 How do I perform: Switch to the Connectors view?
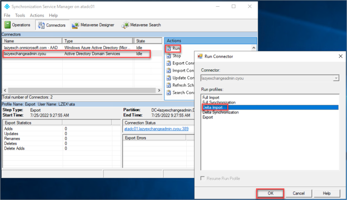(x=51, y=25)
